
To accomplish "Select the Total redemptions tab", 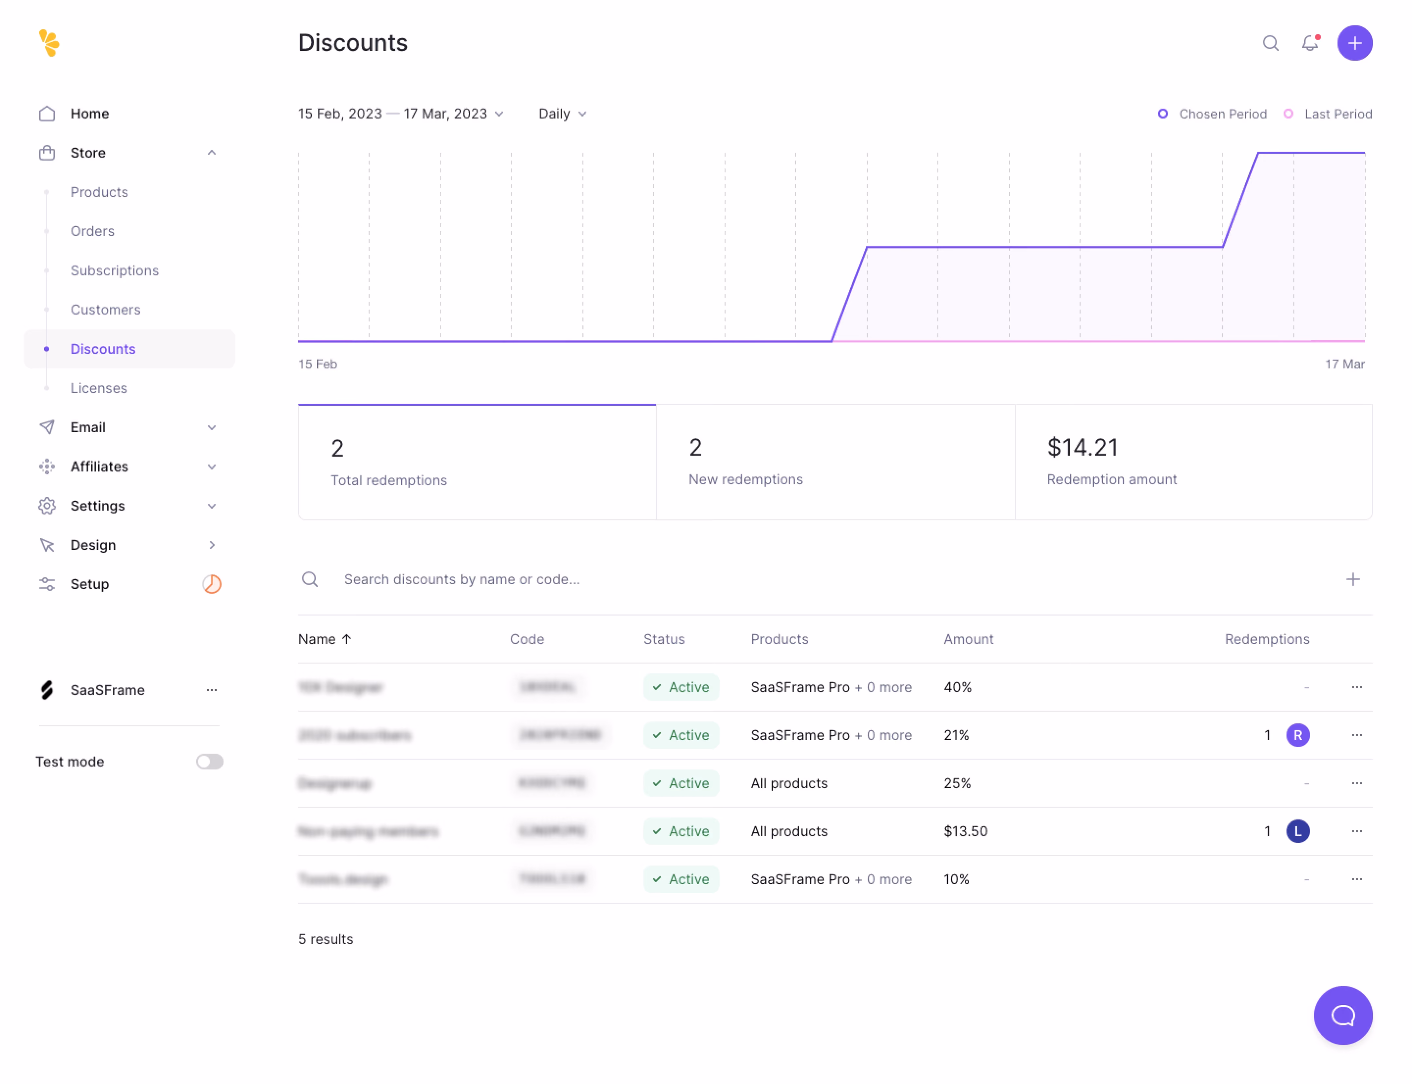I will click(477, 462).
